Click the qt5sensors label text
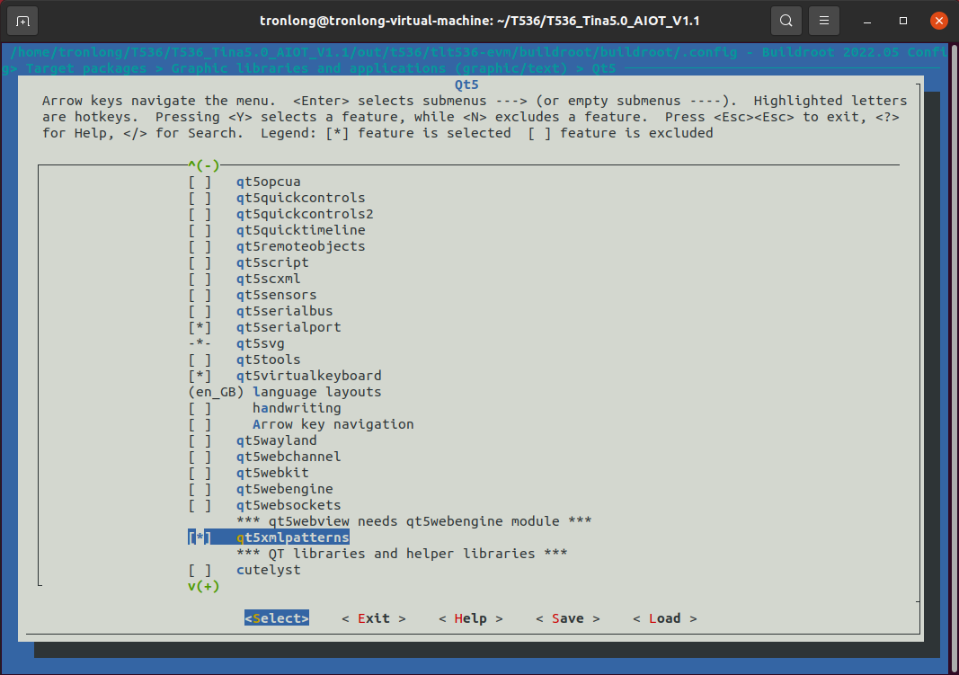959x675 pixels. pos(277,296)
